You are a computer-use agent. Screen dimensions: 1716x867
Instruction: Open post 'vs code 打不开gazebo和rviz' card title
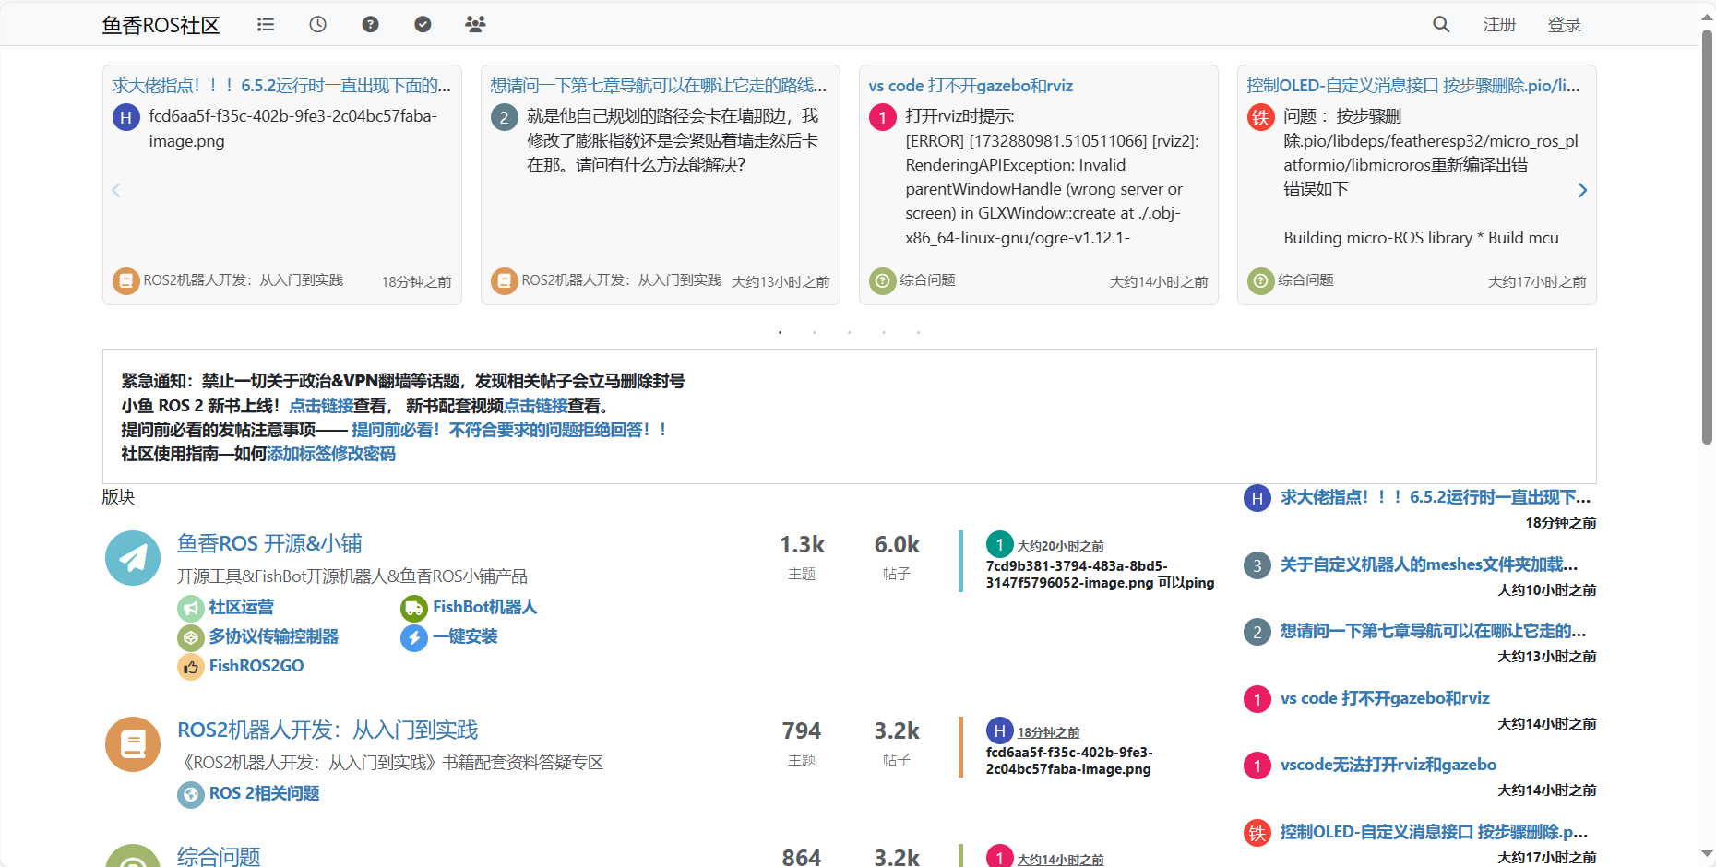pyautogui.click(x=971, y=86)
